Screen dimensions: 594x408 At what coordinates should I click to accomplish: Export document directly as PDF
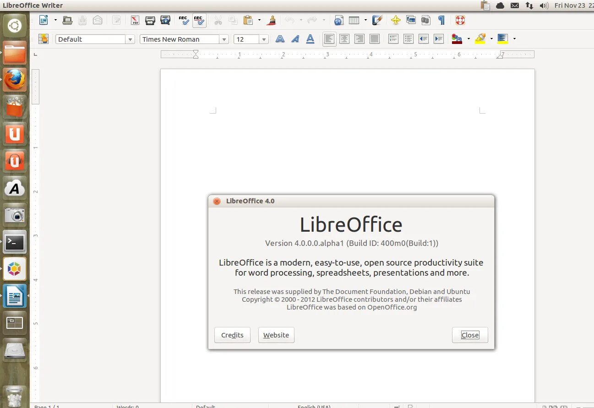coord(135,20)
